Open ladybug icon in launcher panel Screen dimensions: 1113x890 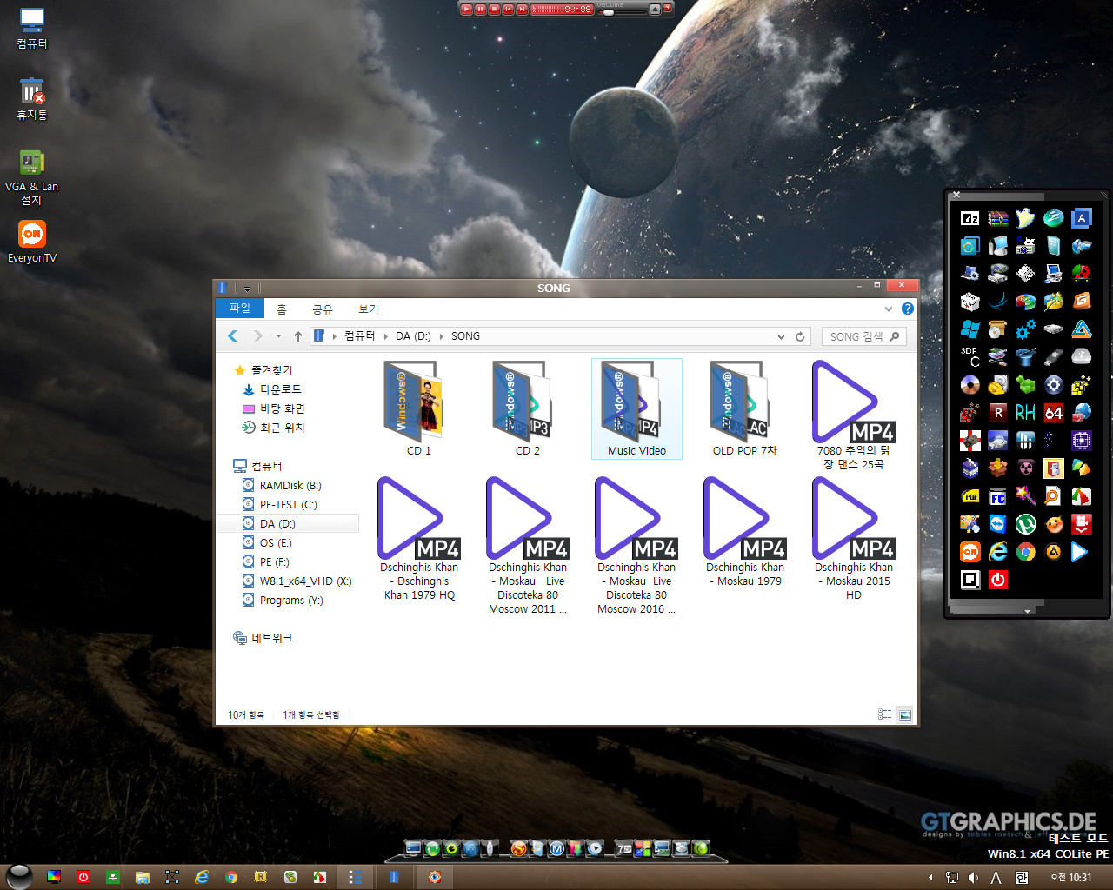1082,274
